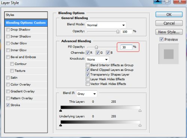Image resolution: width=187 pixels, height=138 pixels.
Task: Open the Blend If Gray dropdown
Action: coord(87,94)
